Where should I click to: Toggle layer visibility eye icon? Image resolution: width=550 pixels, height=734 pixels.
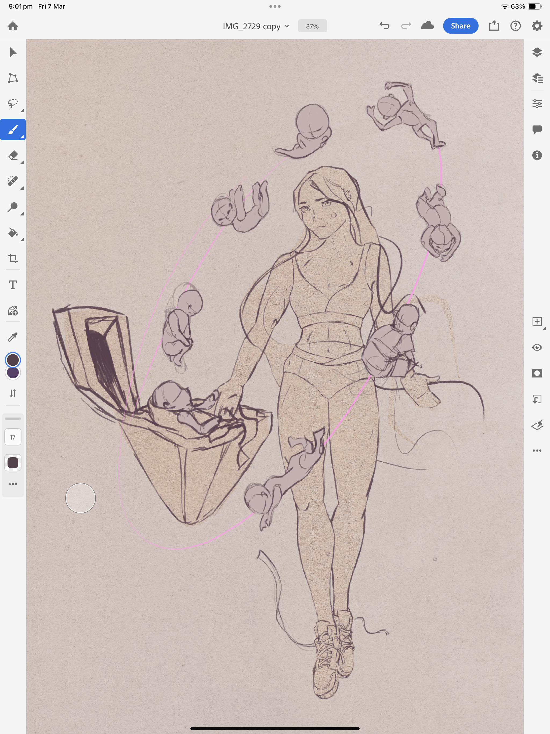(x=537, y=347)
